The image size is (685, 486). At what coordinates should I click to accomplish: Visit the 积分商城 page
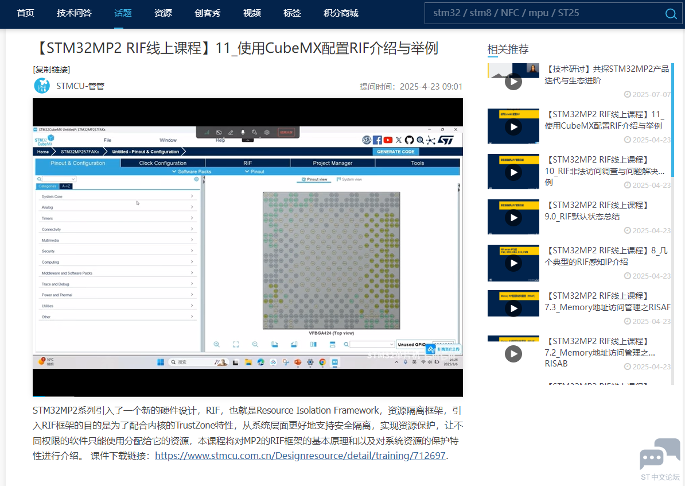coord(341,13)
